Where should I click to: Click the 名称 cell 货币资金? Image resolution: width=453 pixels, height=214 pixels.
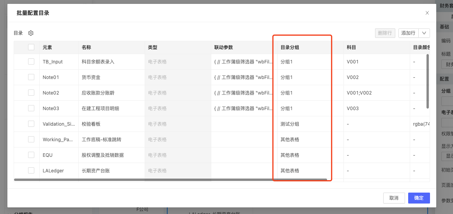tap(91, 77)
